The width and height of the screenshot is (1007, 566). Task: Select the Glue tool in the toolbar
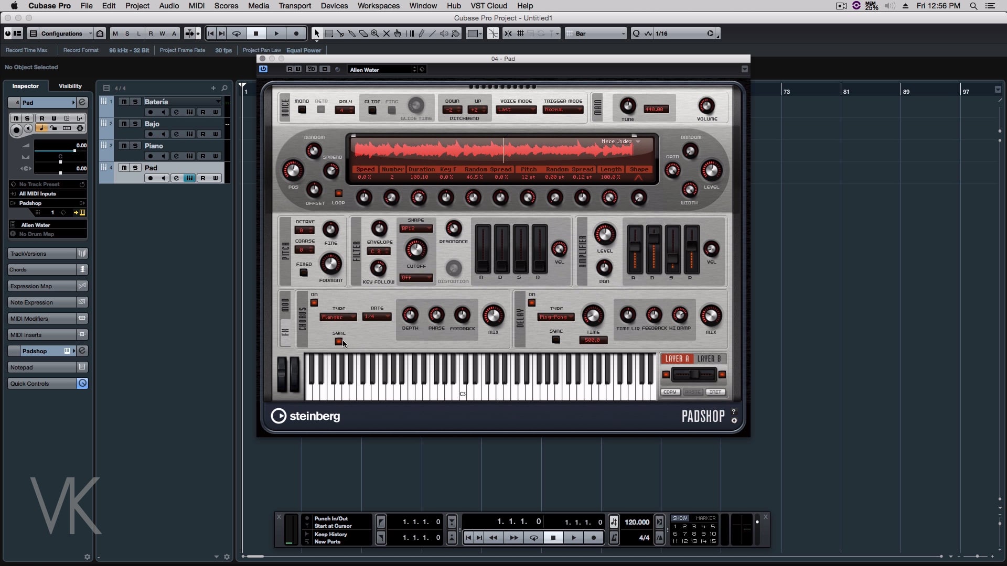click(352, 34)
